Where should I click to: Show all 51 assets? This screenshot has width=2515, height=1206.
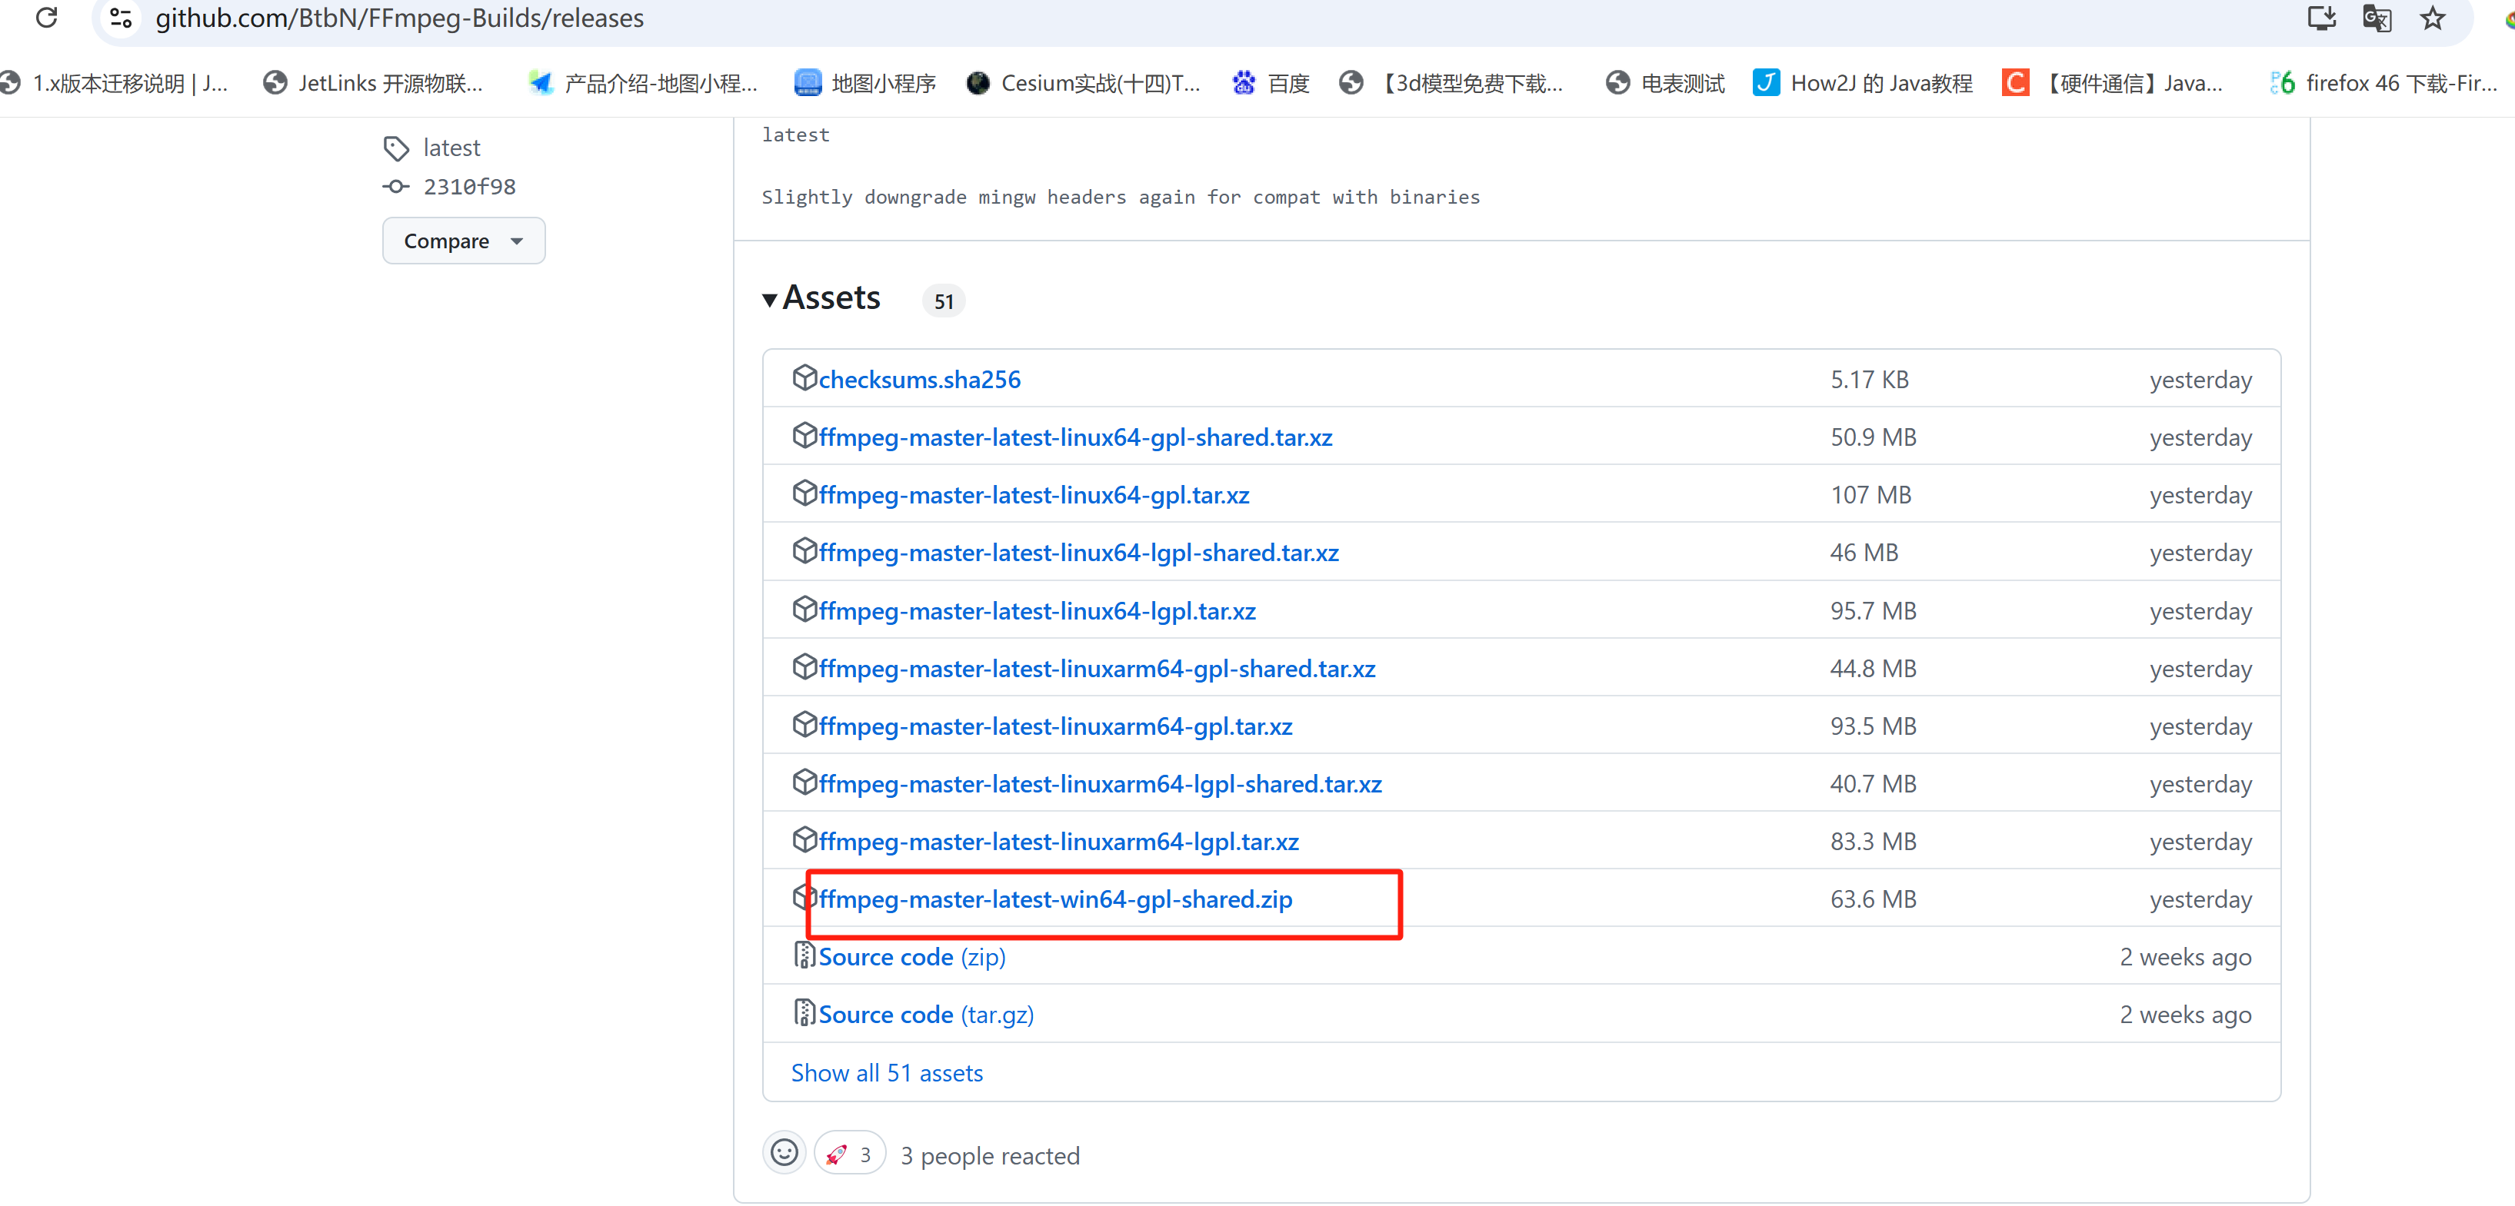[x=885, y=1072]
